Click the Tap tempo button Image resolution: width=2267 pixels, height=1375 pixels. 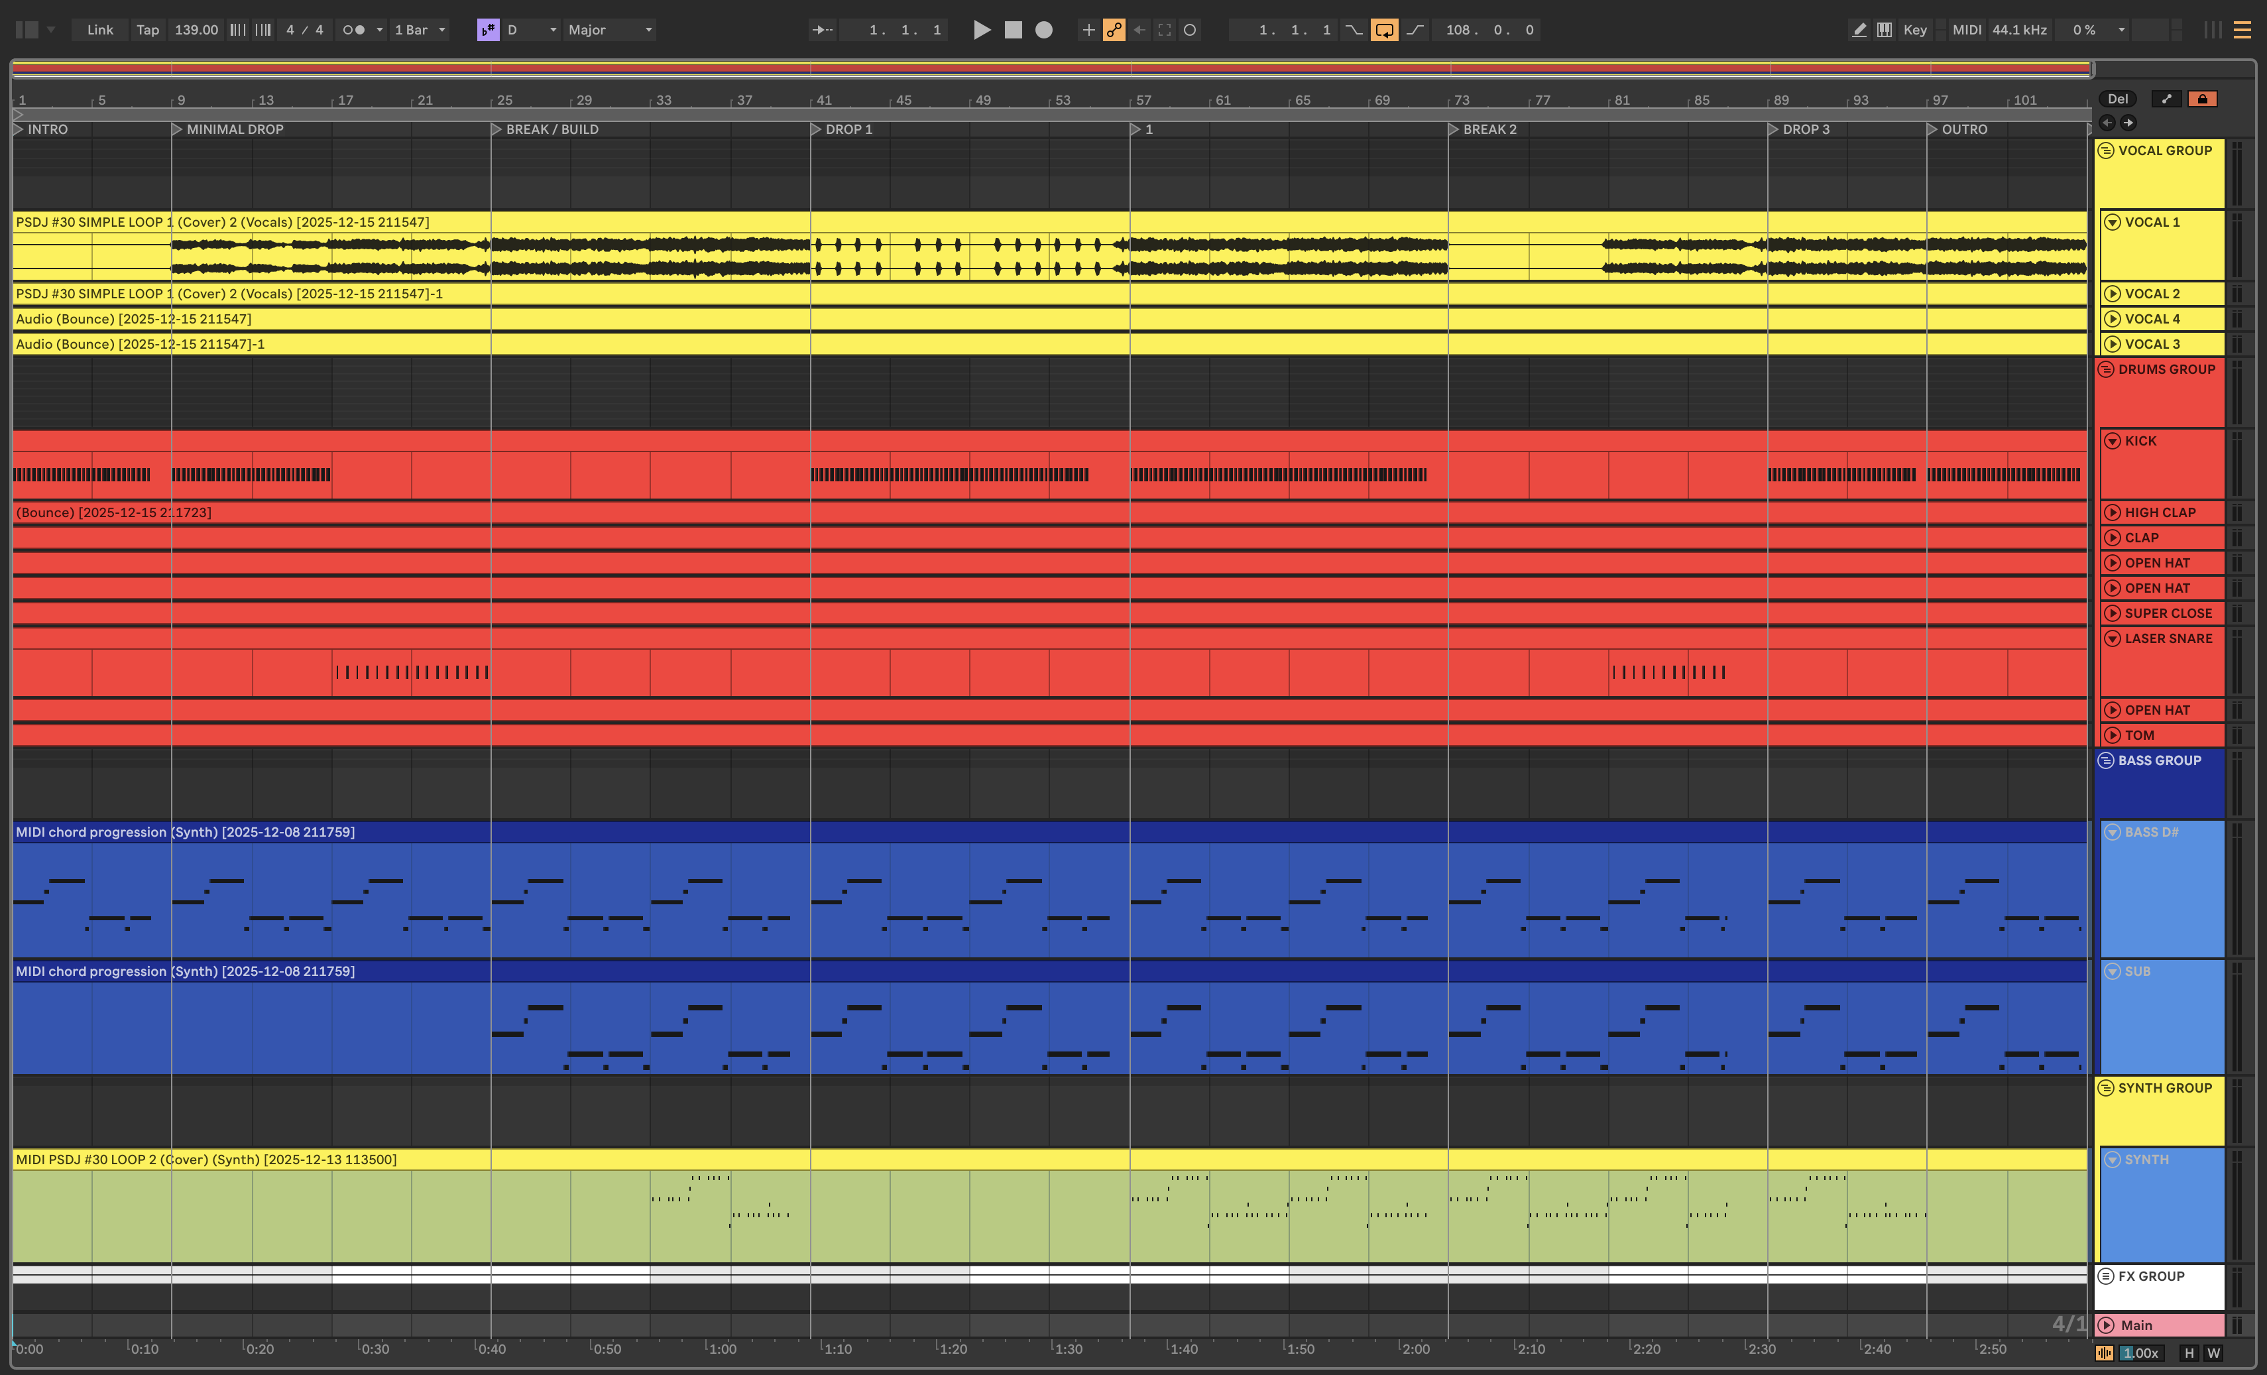tap(147, 29)
